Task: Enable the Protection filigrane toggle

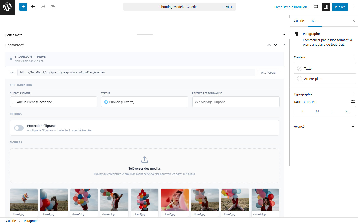Action: 19,128
